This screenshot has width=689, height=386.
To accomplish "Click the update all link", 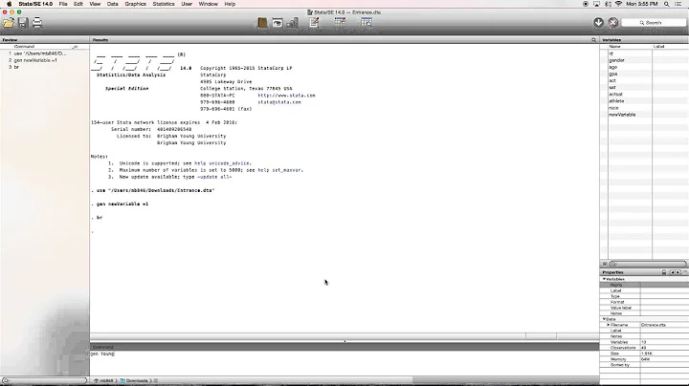I will coord(214,177).
